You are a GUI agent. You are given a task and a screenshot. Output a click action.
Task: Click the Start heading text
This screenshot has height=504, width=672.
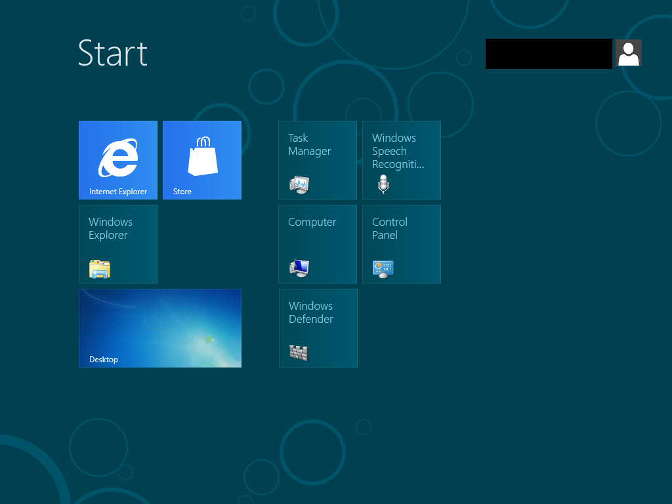(x=113, y=53)
